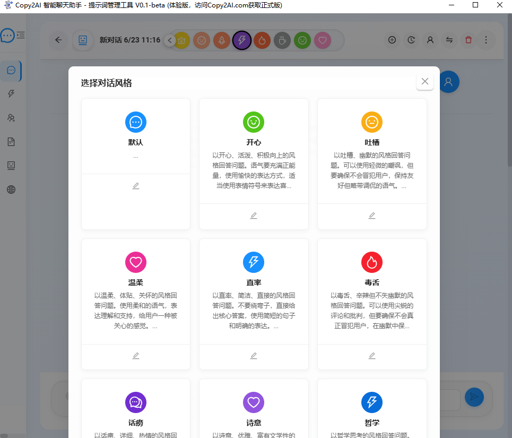Choose the purple heart 诗意 icon
The height and width of the screenshot is (438, 512).
[x=254, y=402]
